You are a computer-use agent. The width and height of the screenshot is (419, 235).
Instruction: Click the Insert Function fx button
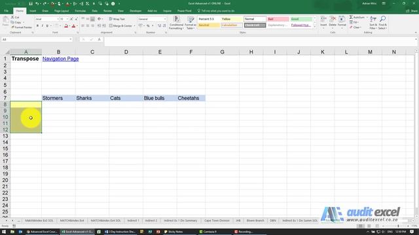click(99, 39)
